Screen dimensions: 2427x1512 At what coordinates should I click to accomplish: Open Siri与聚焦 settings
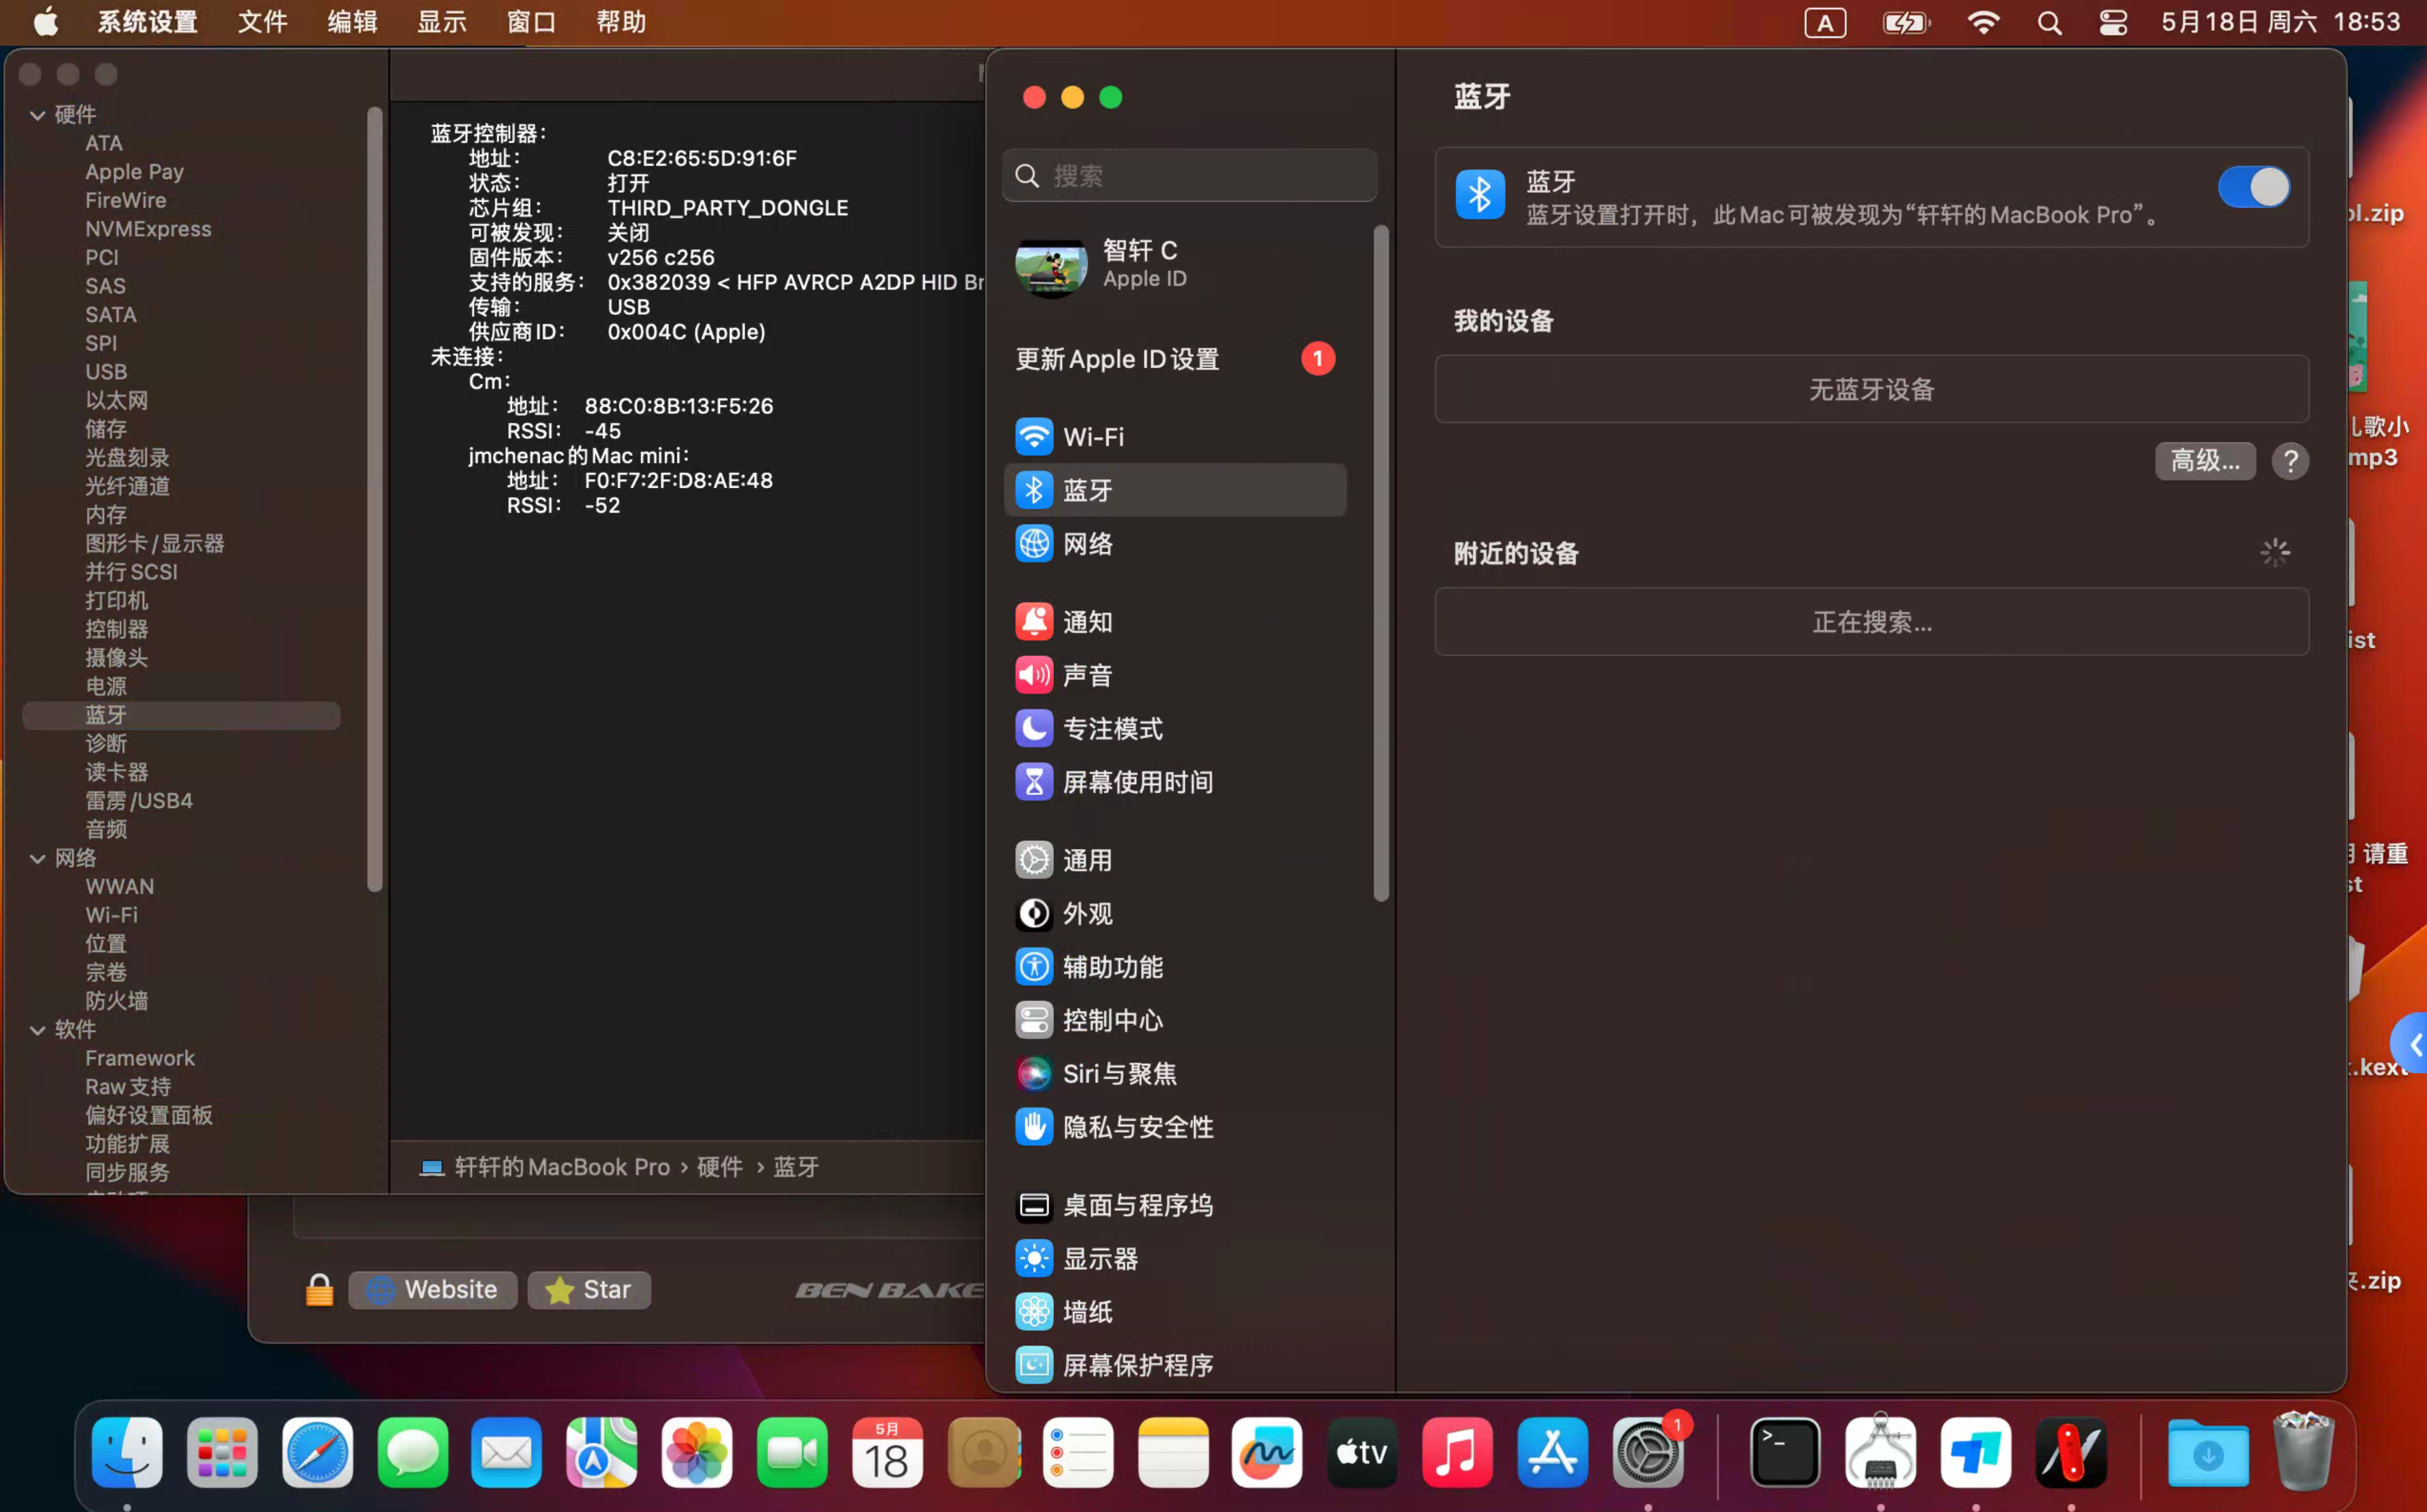tap(1119, 1073)
